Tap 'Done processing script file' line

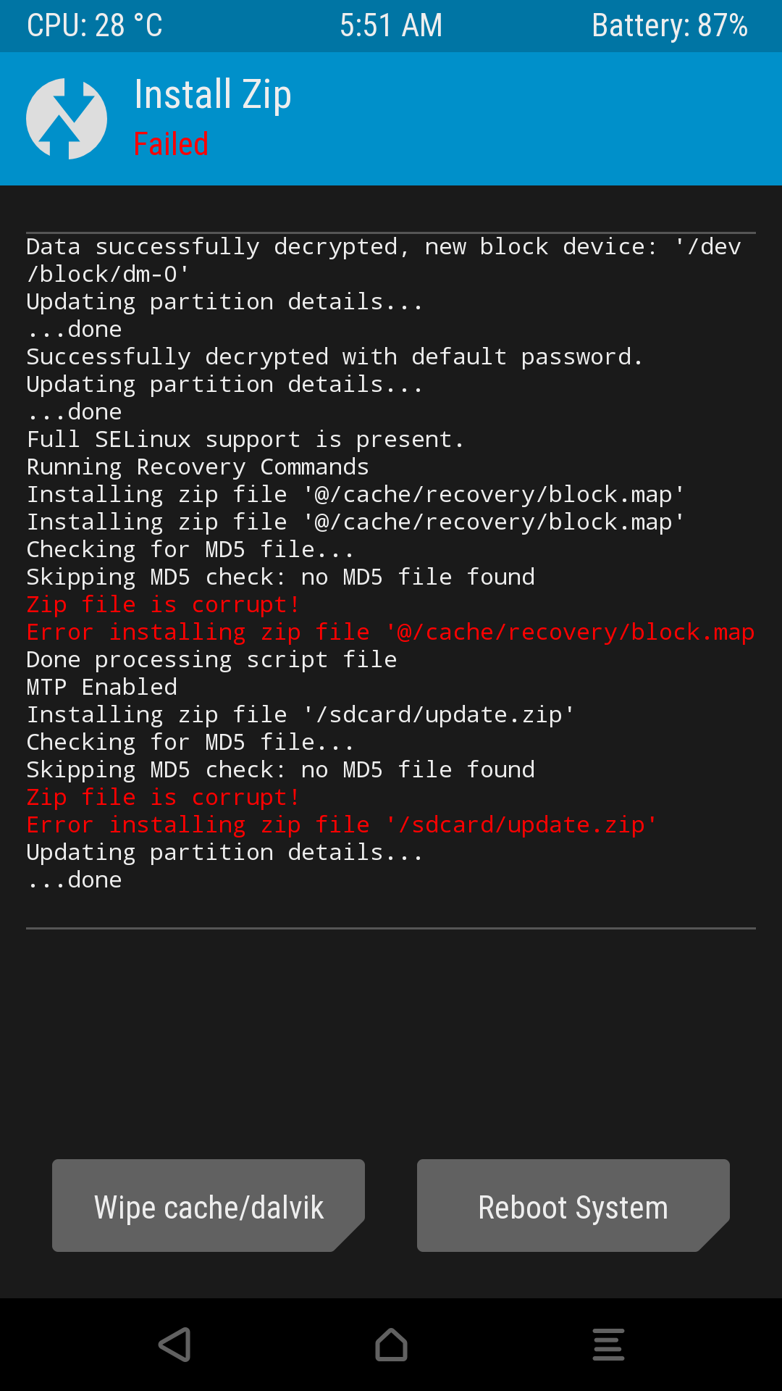tap(211, 659)
